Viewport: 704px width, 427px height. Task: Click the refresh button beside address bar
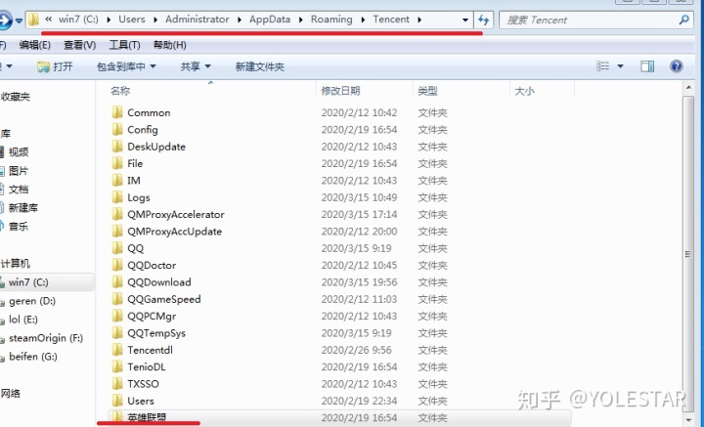(484, 20)
